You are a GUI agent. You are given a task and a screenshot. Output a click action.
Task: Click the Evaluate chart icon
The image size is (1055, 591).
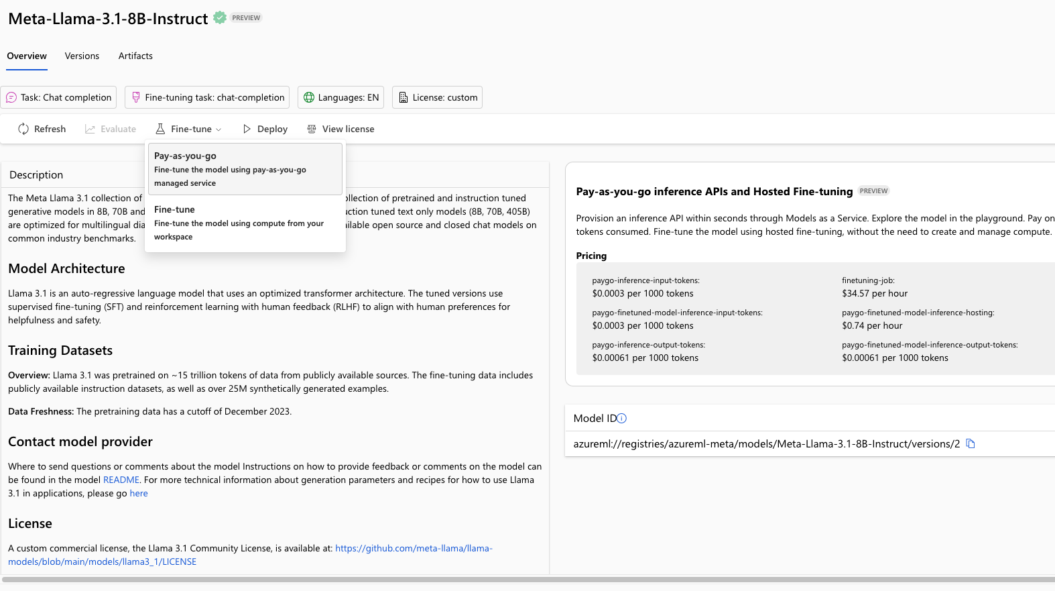coord(90,129)
